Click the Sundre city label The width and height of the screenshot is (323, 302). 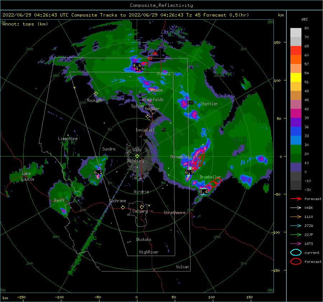tap(109, 149)
